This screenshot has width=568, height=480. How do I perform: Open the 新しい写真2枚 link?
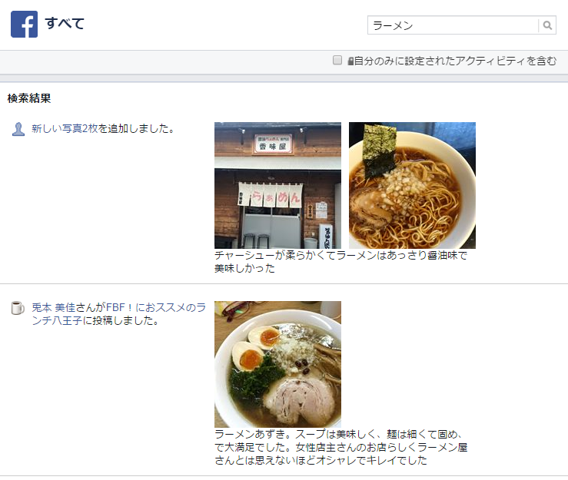click(65, 128)
